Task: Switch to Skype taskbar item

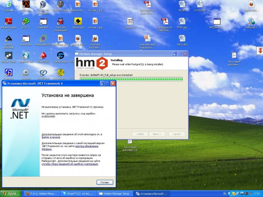Action: (x=78, y=194)
